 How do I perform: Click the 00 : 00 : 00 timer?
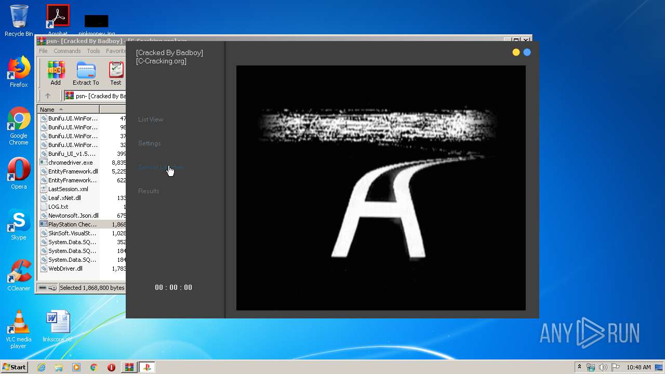[x=174, y=287]
